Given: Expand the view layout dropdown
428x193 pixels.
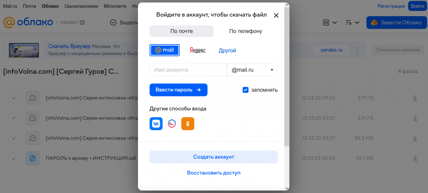Looking at the screenshot, I should pos(330,22).
